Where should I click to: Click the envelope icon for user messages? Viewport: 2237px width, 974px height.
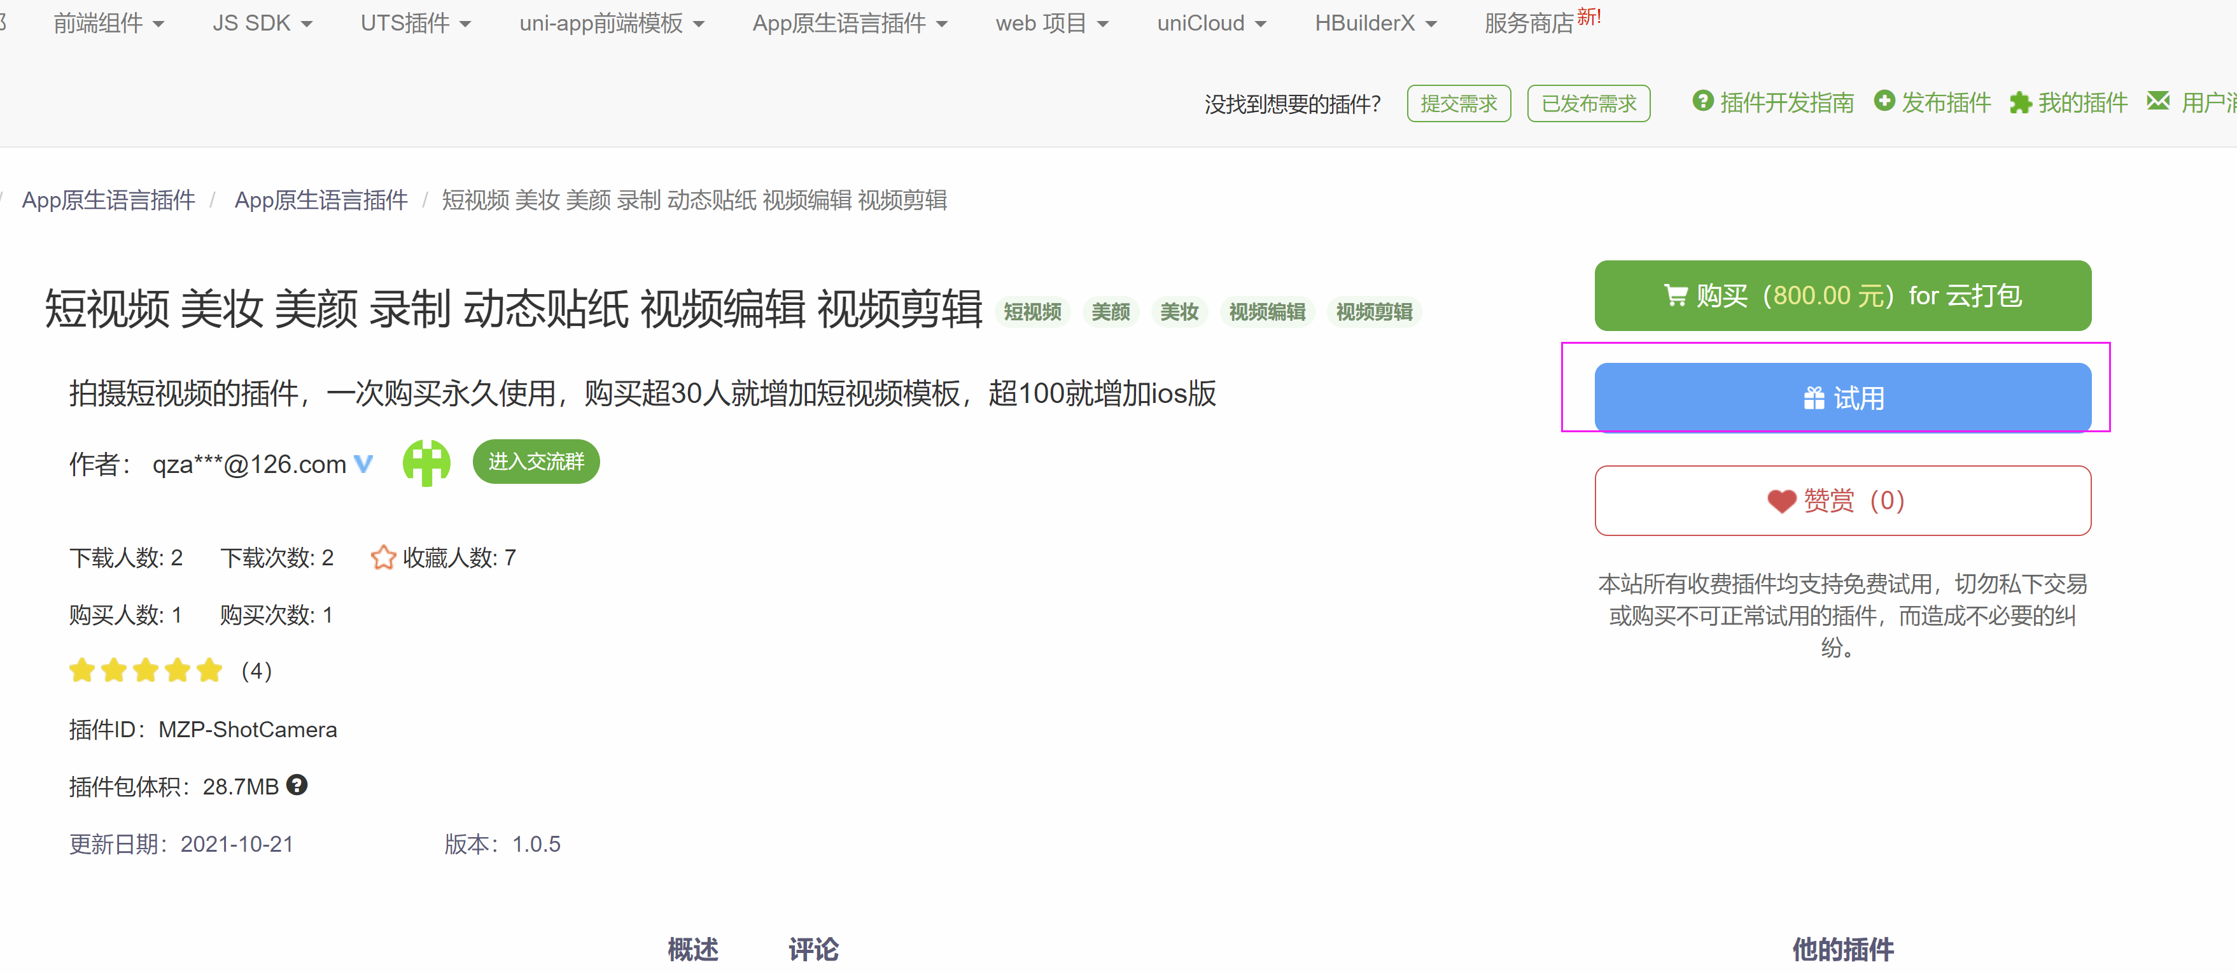pos(2157,101)
